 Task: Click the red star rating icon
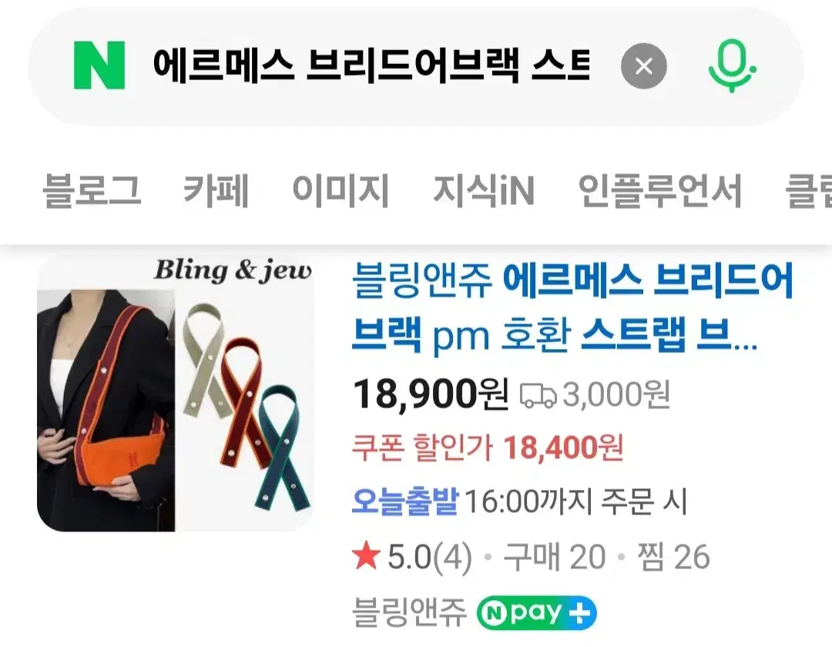366,557
